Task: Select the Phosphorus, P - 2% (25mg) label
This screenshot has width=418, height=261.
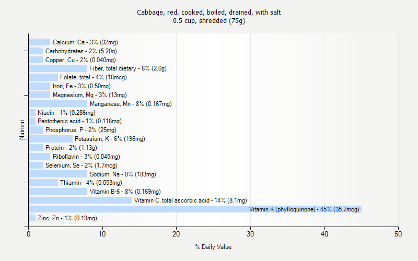Action: (x=81, y=130)
